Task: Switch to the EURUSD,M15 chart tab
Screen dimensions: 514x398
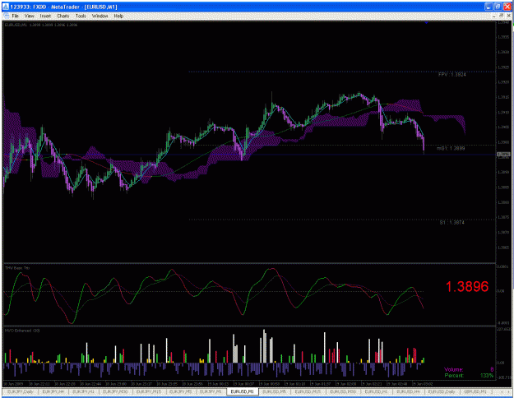Action: click(x=308, y=391)
